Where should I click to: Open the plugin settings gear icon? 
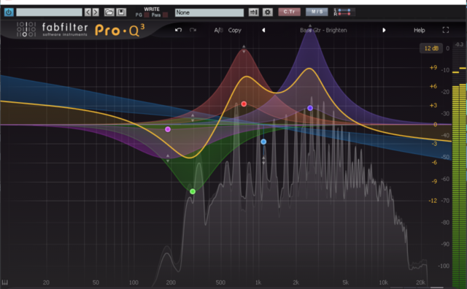tap(268, 12)
